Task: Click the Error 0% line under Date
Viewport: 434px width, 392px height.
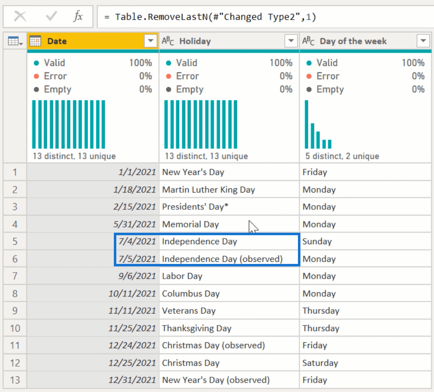Action: [93, 76]
